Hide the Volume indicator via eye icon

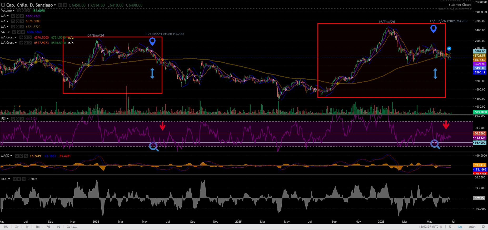pyautogui.click(x=19, y=11)
